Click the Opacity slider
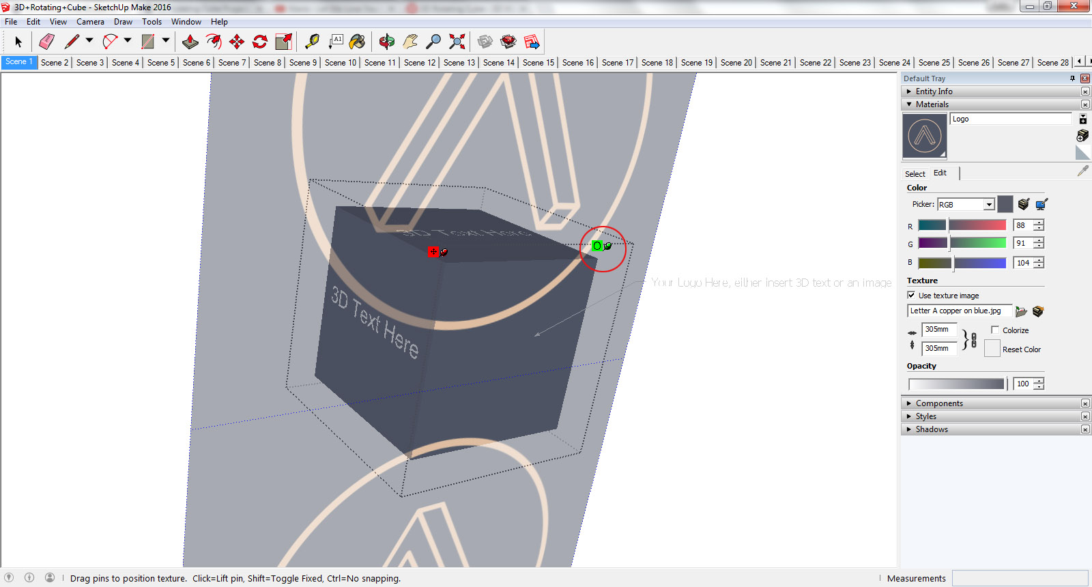Image resolution: width=1092 pixels, height=587 pixels. tap(957, 384)
